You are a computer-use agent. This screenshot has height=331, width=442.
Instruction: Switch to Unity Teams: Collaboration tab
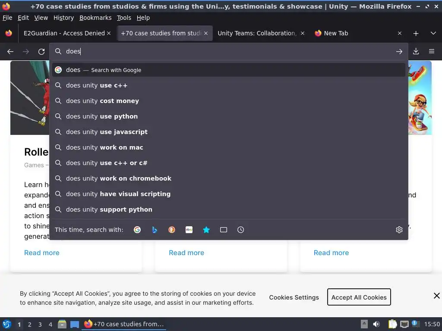point(257,33)
